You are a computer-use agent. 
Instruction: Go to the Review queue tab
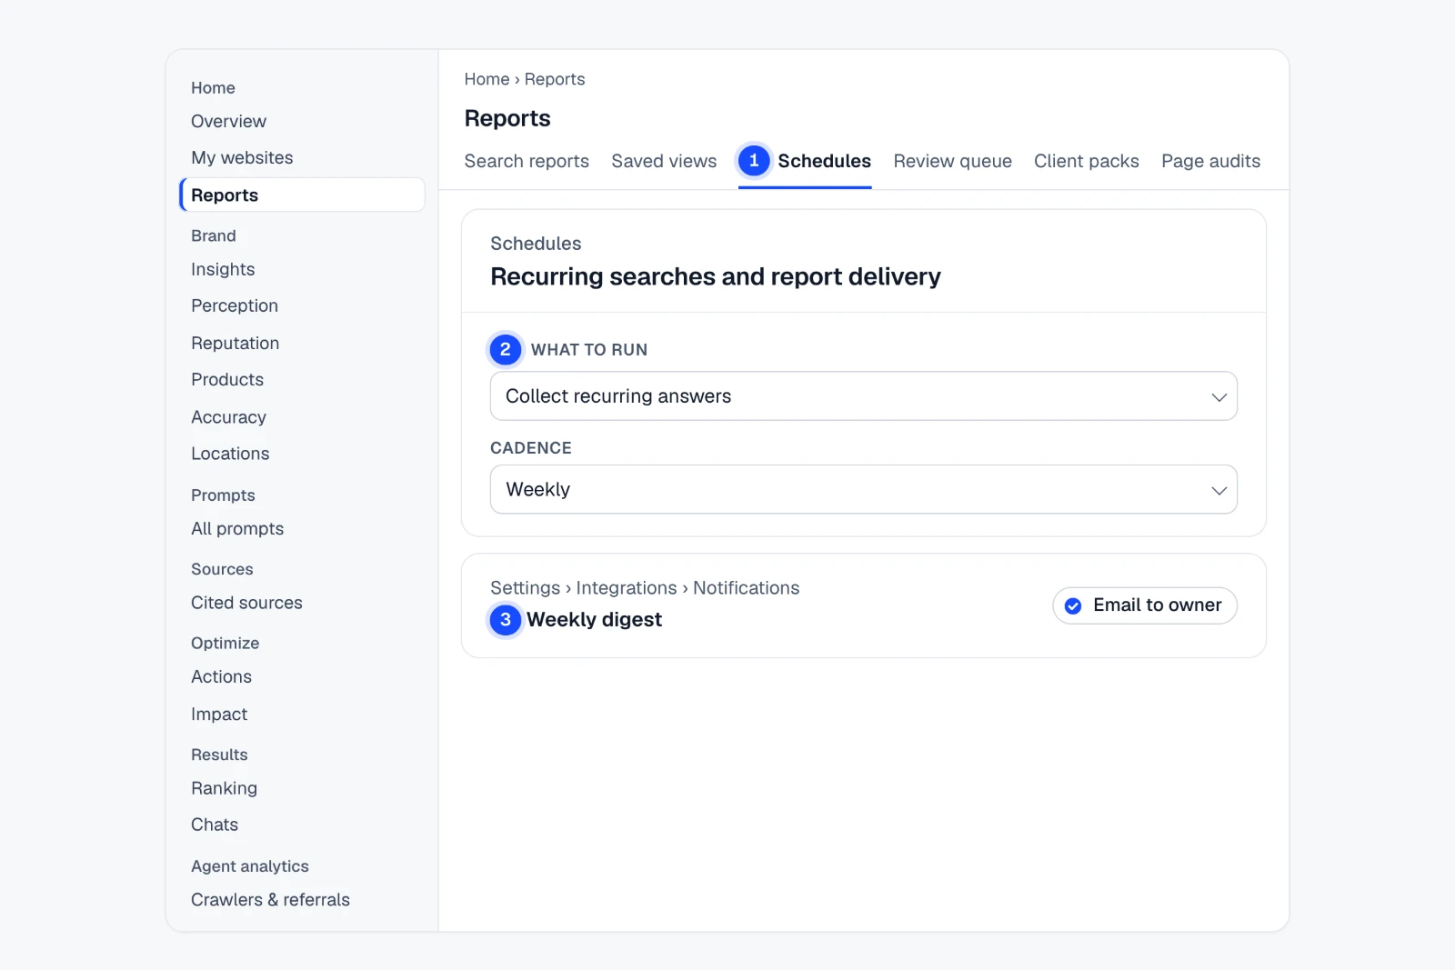(952, 161)
